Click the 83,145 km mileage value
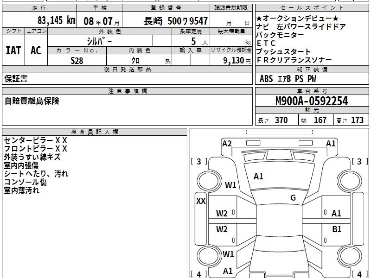This screenshot has height=278, width=371. pos(56,21)
